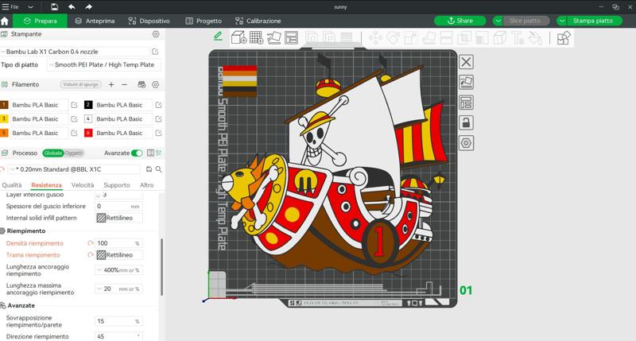Click the Direzione riempimento value field
The image size is (636, 341).
click(118, 336)
